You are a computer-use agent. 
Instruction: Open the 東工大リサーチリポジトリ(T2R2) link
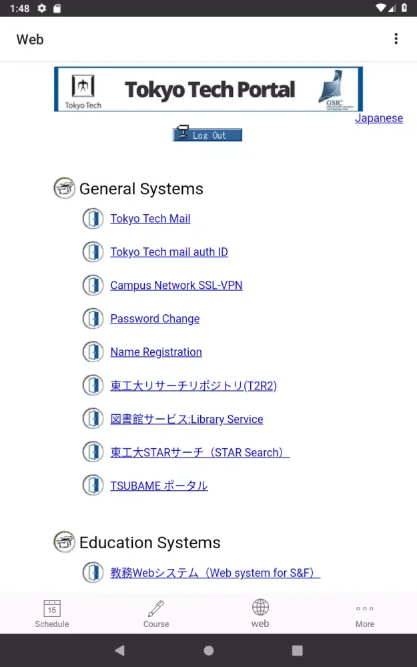coord(193,386)
